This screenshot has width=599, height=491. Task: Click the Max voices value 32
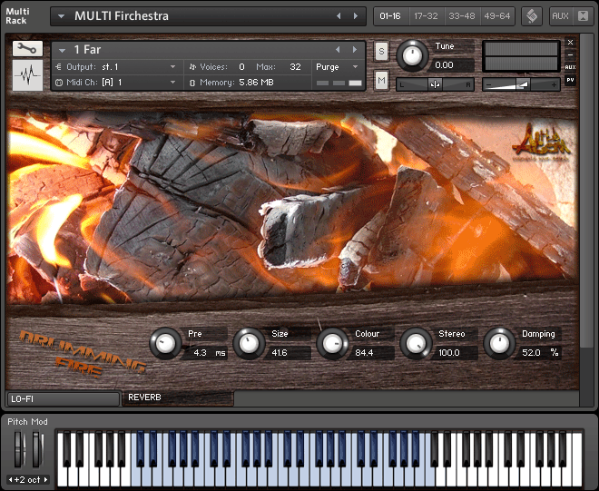coord(295,67)
